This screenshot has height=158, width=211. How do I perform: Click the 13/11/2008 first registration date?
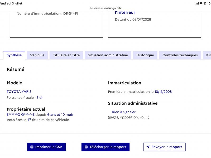click(x=163, y=92)
